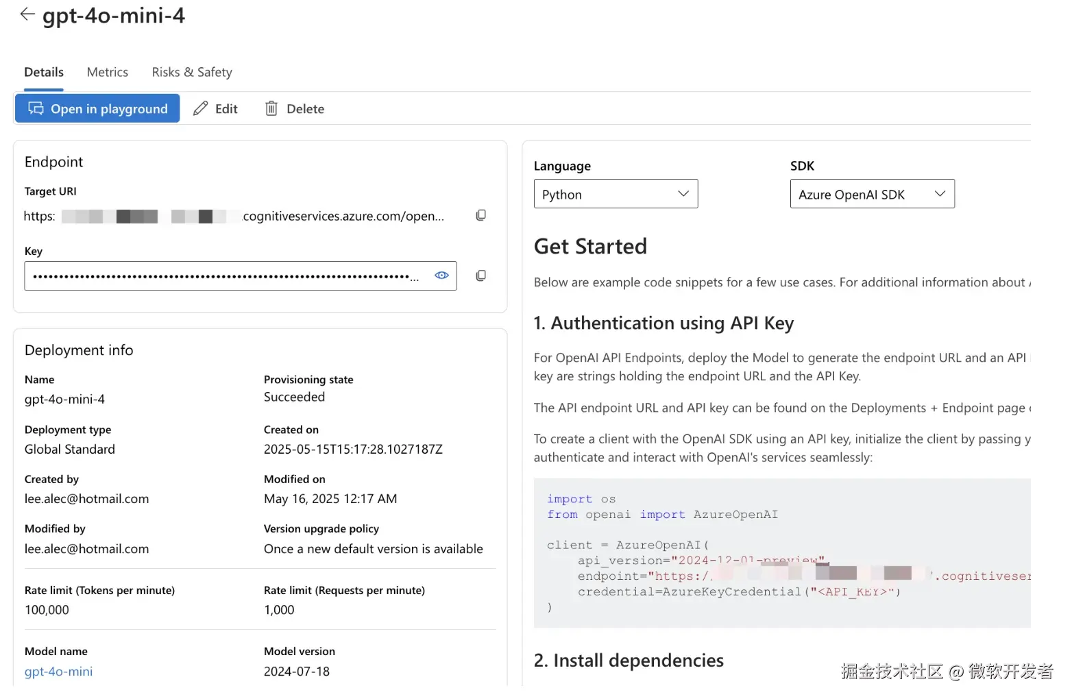The image size is (1072, 699).
Task: Click the 'client = AzureOpenAI(' code line
Action: 628,545
